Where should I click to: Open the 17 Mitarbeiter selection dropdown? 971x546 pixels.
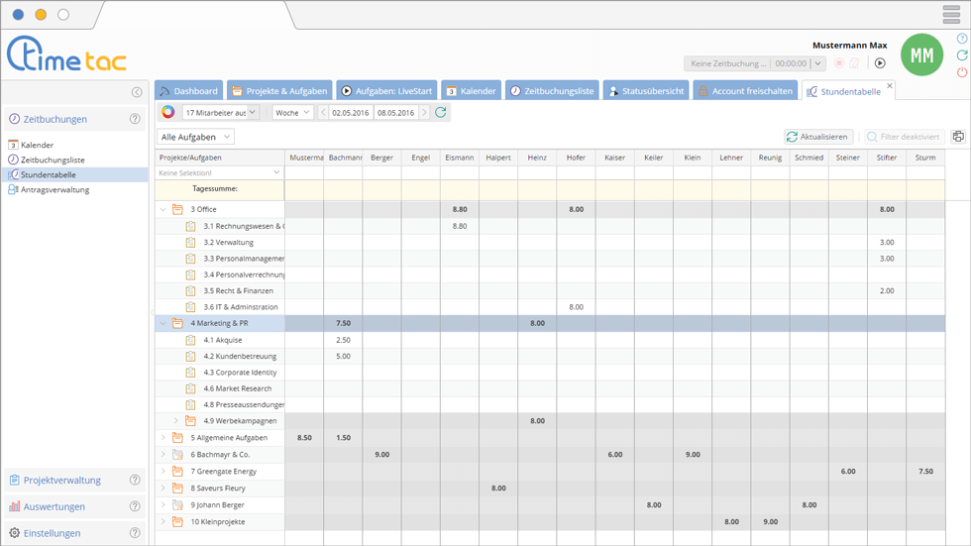pos(220,113)
